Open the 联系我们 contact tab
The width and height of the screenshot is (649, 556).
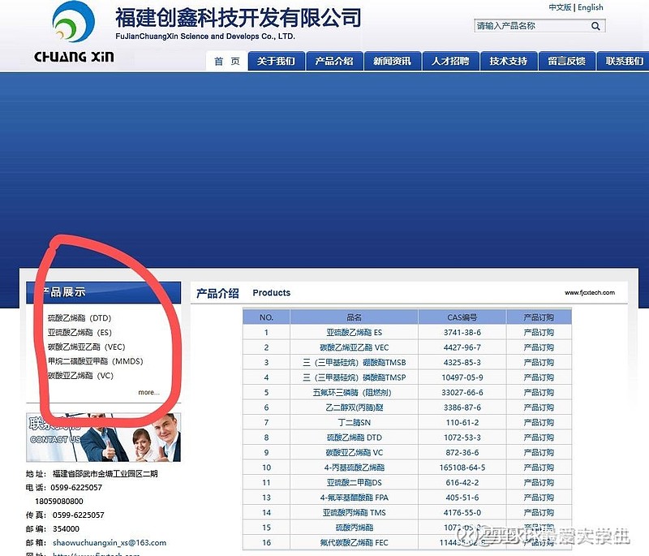tap(621, 61)
